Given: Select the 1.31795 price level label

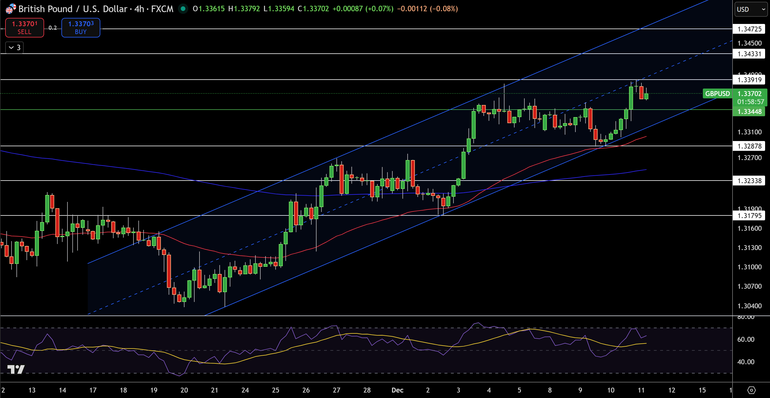Looking at the screenshot, I should click(x=749, y=216).
